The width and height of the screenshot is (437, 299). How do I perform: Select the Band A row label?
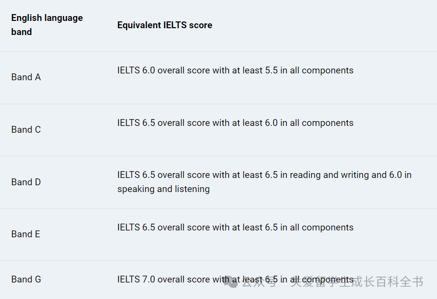pyautogui.click(x=26, y=77)
